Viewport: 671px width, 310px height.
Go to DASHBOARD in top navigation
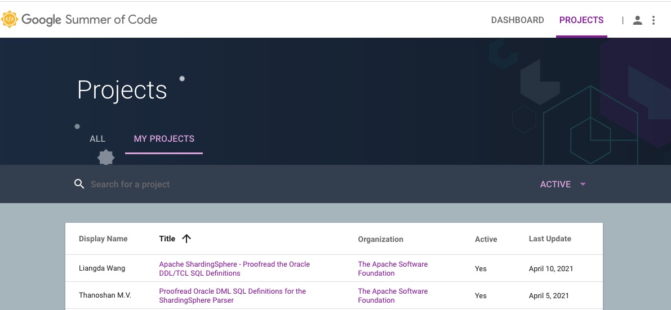(x=517, y=20)
